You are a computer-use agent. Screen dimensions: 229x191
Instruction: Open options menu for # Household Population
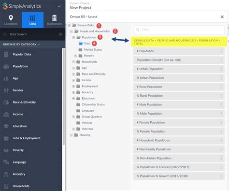221,140
